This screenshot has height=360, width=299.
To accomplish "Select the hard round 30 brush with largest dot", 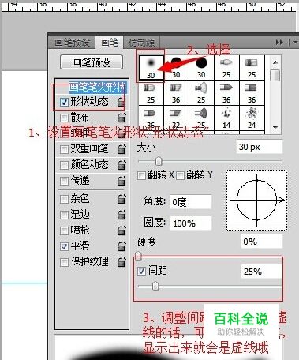I will (x=201, y=67).
